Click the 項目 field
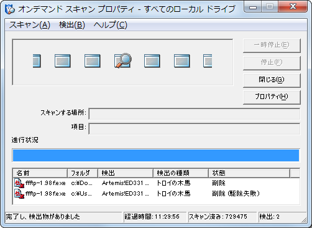The image size is (312, 228). [x=195, y=128]
